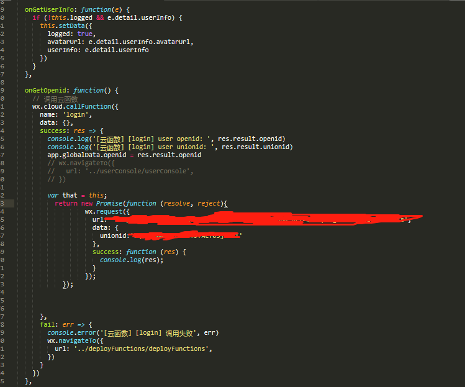Click 'data: {' inside wx.request
Screen dimensions: 465x387
coord(106,227)
